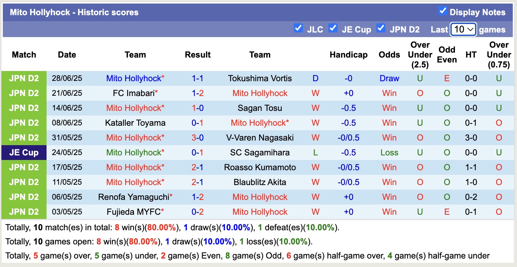
Task: Uncheck the JLC competition filter
Action: click(298, 28)
